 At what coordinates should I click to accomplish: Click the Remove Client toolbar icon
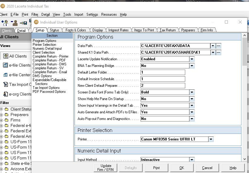[x=14, y=23]
